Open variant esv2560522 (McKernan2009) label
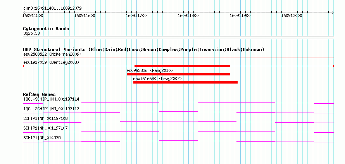Viewport: 345px width, 164px height. (x=52, y=54)
